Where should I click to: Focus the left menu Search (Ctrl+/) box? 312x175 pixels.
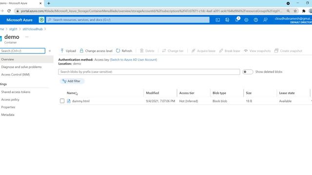point(22,51)
